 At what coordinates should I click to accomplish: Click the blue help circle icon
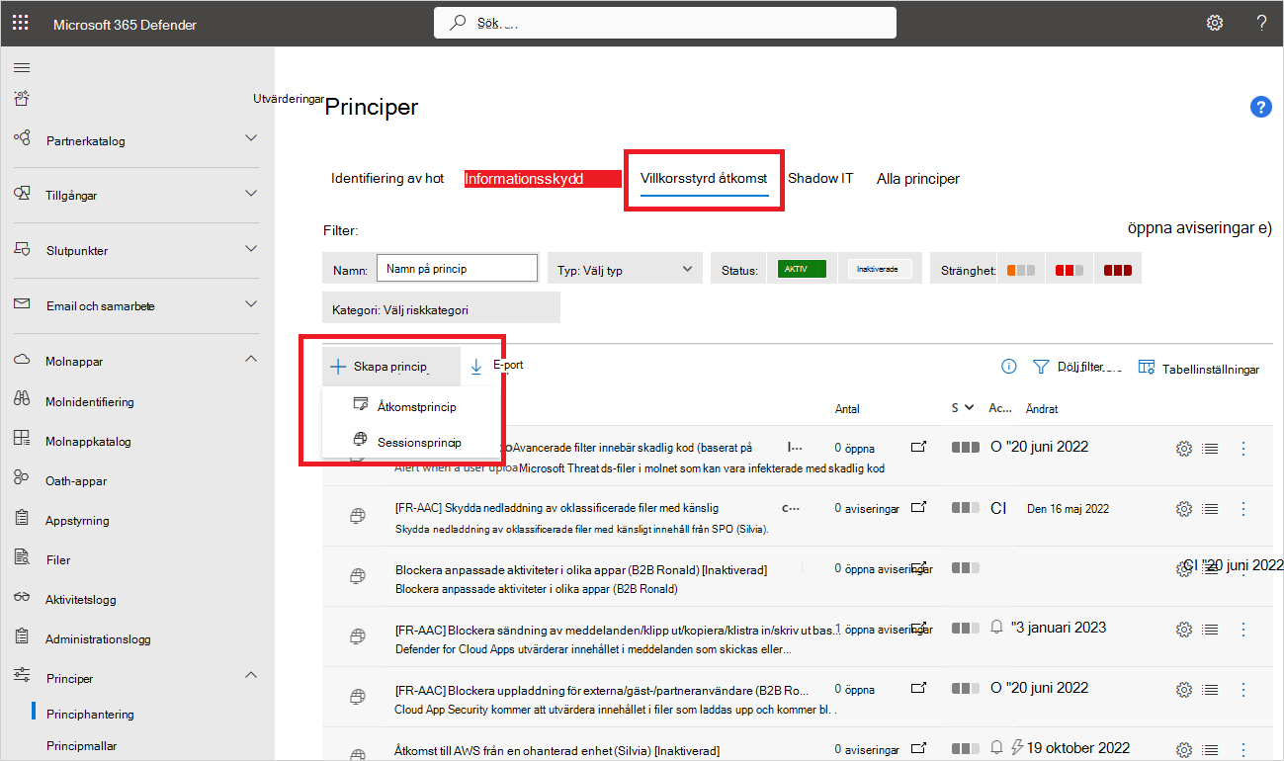(x=1261, y=107)
